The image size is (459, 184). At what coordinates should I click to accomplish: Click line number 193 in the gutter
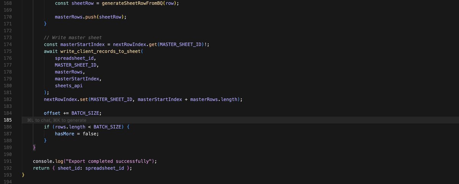click(x=7, y=175)
